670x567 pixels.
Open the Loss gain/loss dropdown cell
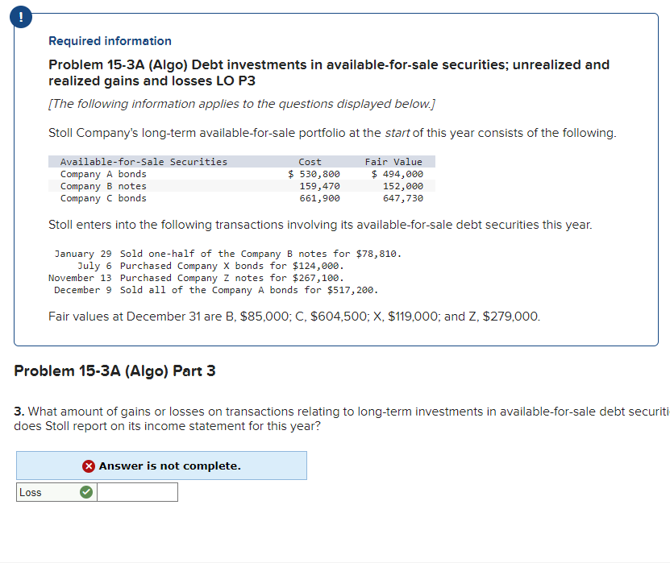point(56,492)
